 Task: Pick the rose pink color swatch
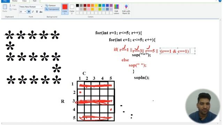89,9
